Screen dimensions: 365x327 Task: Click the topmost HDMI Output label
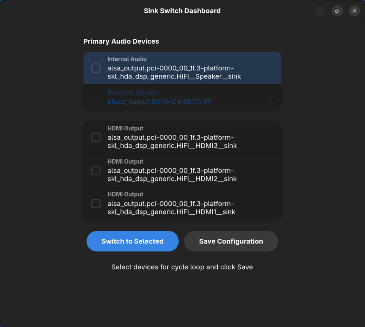pos(125,128)
